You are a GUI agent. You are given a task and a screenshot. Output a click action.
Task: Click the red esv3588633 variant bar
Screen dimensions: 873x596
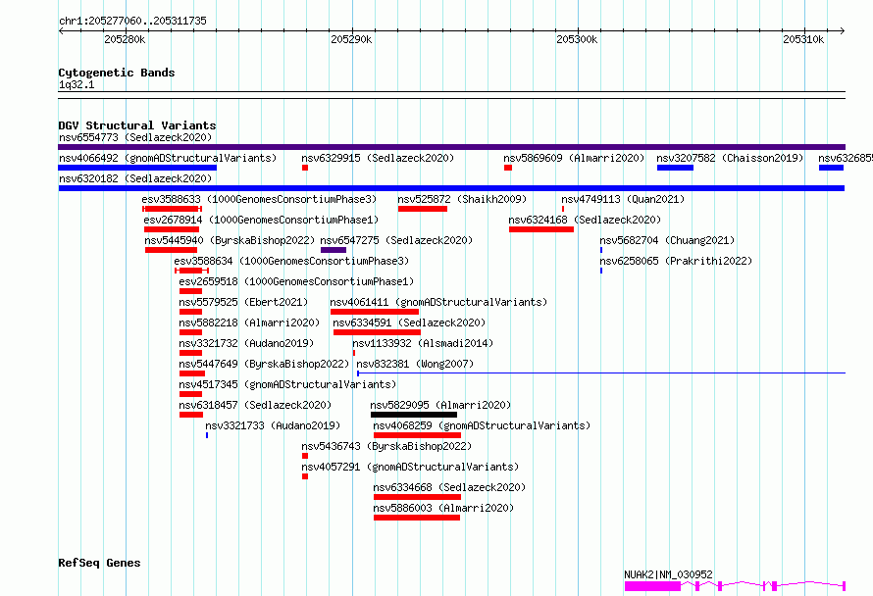coord(172,209)
